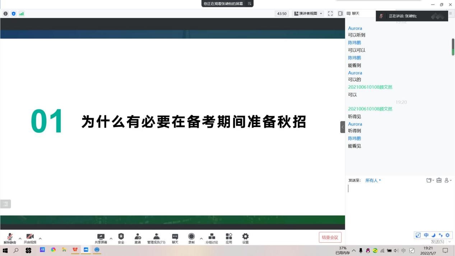The width and height of the screenshot is (455, 256).
Task: Open the 邀请 invite participants icon
Action: (x=138, y=238)
